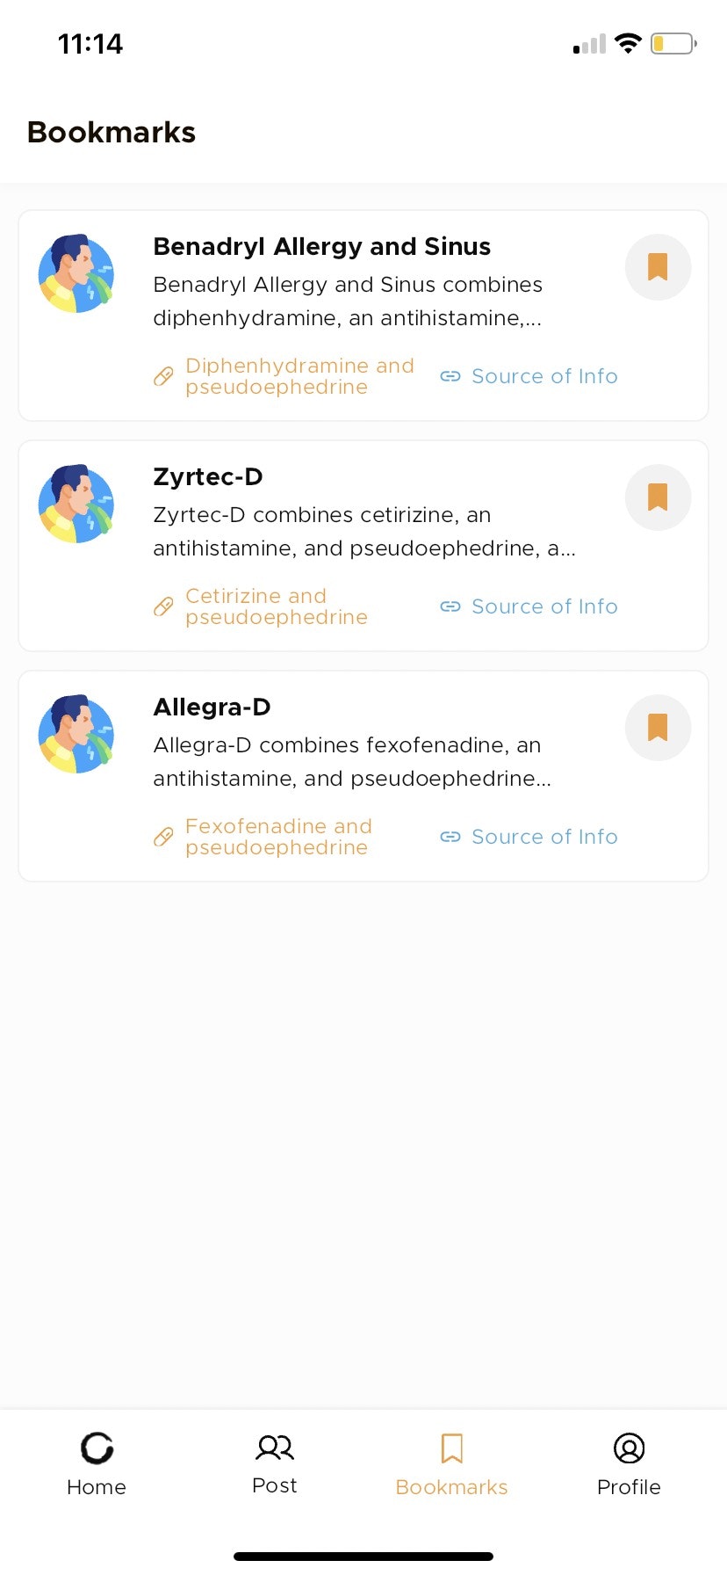Select the Cetirizine and pseudoephedrine ingredient label
The image size is (727, 1575).
277,606
